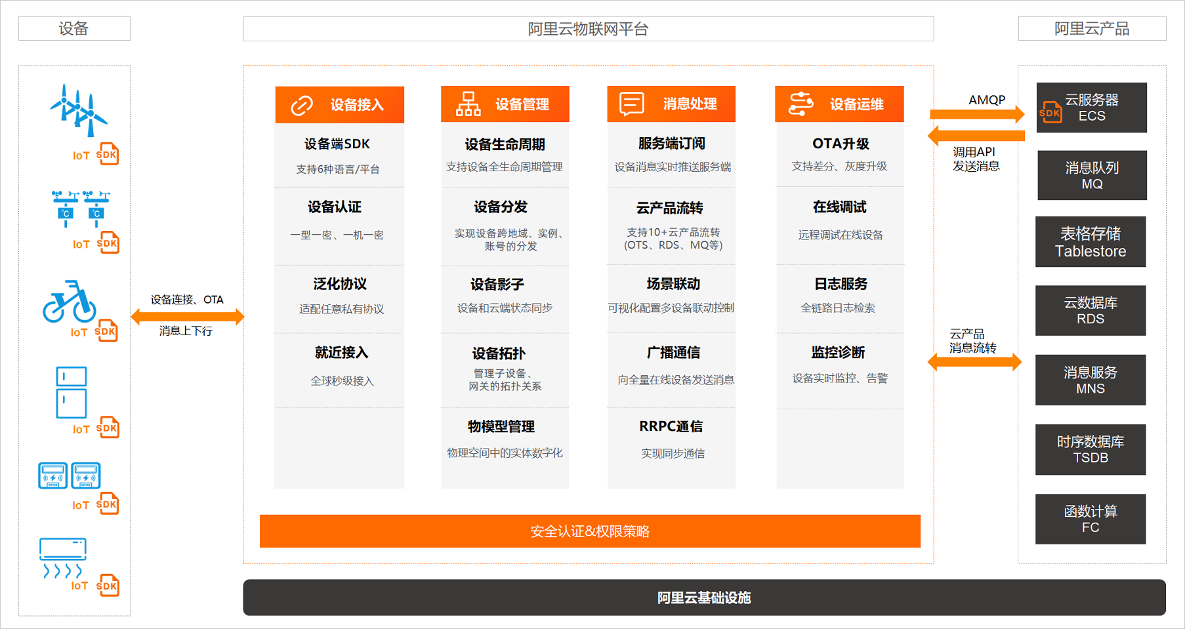
Task: Click the GPRS meter device icons
Action: point(70,476)
